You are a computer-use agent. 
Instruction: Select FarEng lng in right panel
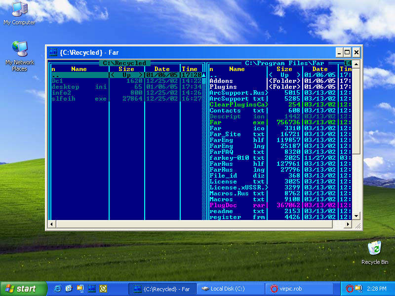point(280,146)
